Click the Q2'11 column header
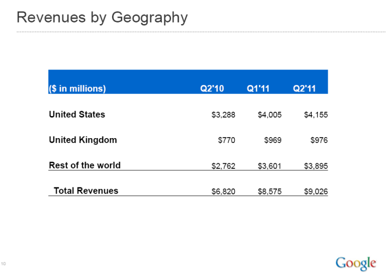 point(305,89)
